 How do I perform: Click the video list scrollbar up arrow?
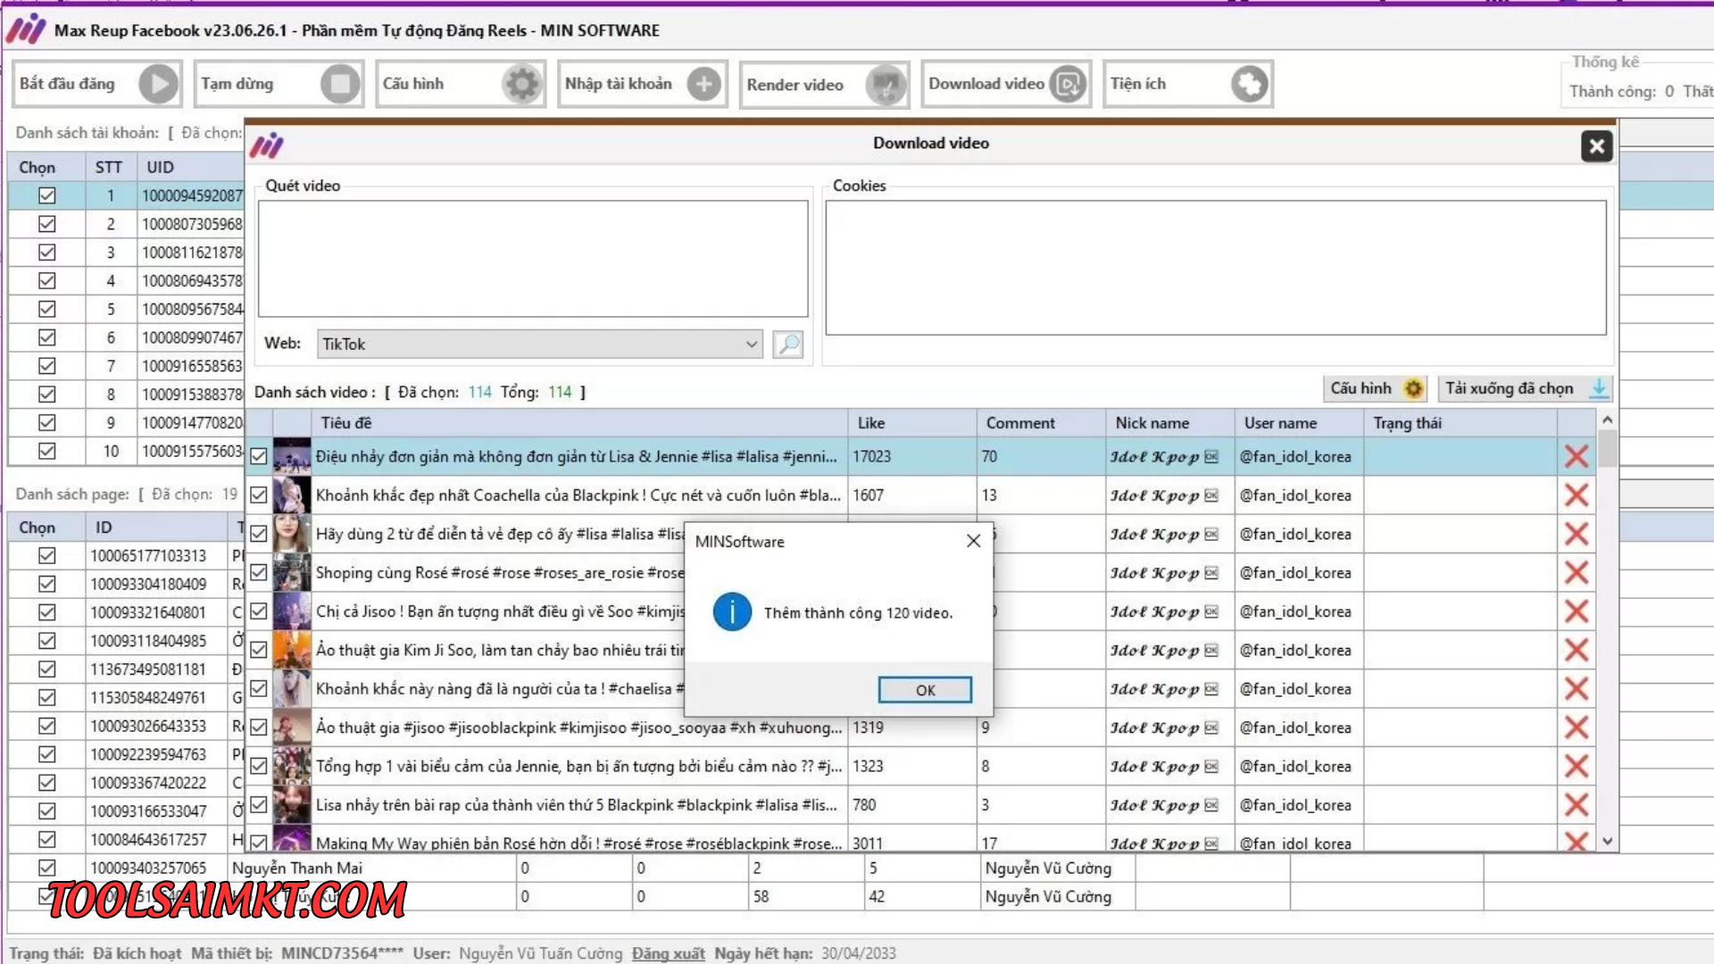1608,420
